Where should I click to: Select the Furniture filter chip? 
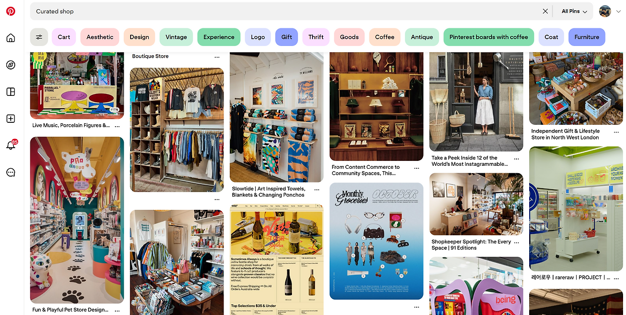587,37
